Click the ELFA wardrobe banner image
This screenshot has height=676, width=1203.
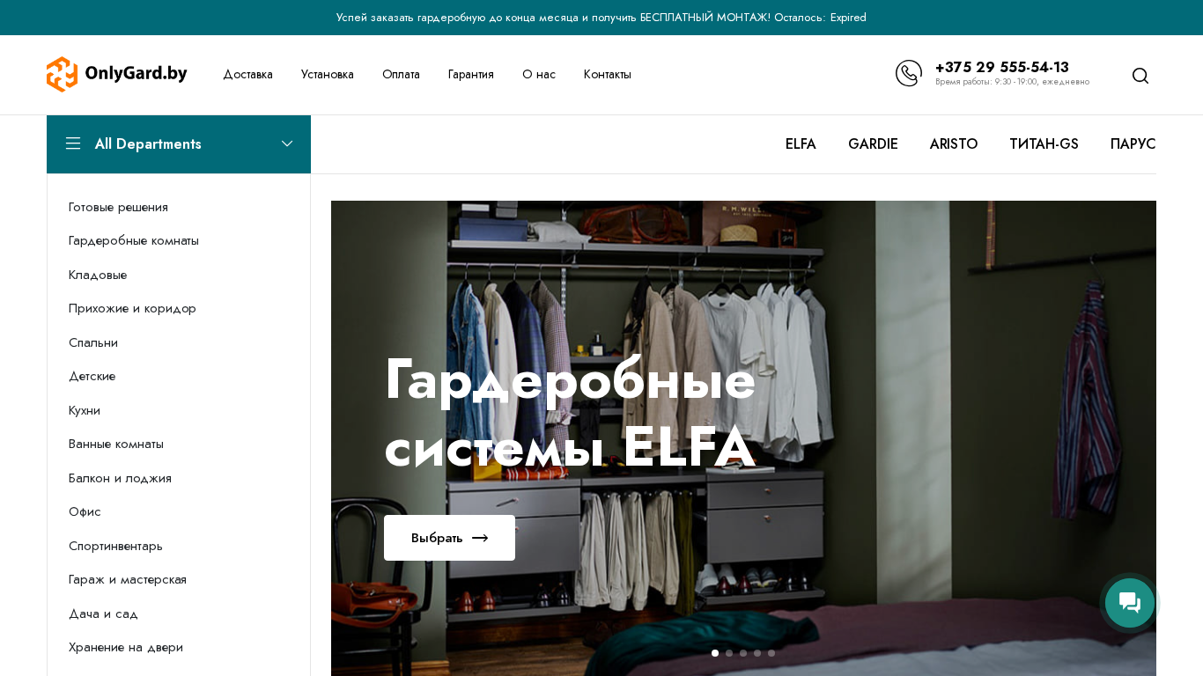[x=743, y=438]
